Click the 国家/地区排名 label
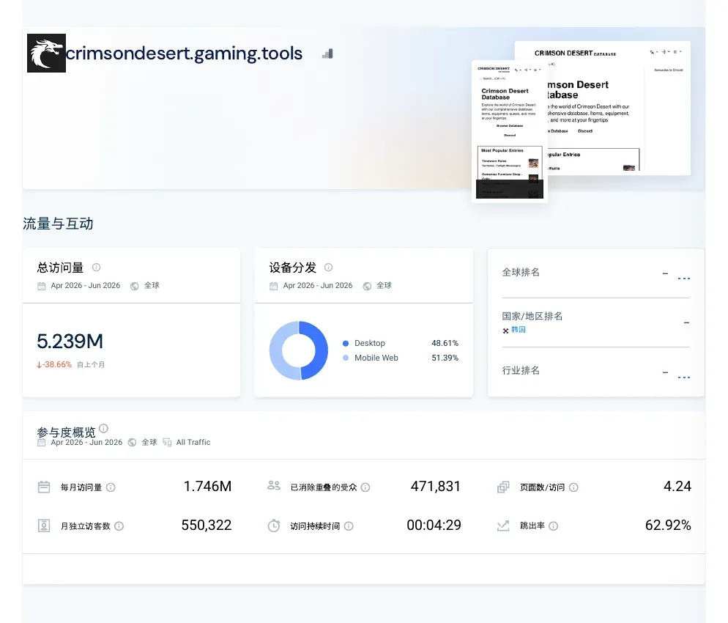Screen dimensions: 728x623 (x=532, y=317)
